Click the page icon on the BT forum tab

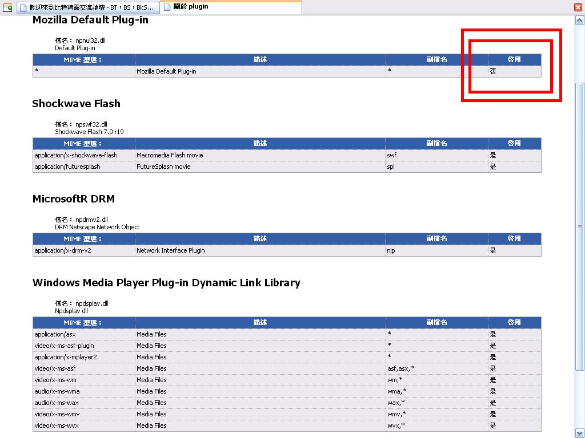tap(23, 7)
